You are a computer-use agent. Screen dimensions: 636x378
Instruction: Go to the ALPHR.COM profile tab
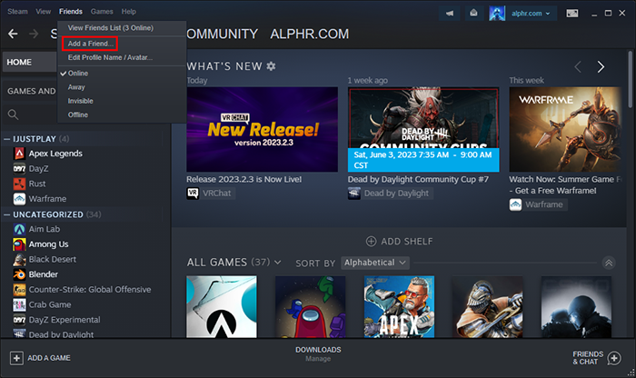[x=310, y=34]
